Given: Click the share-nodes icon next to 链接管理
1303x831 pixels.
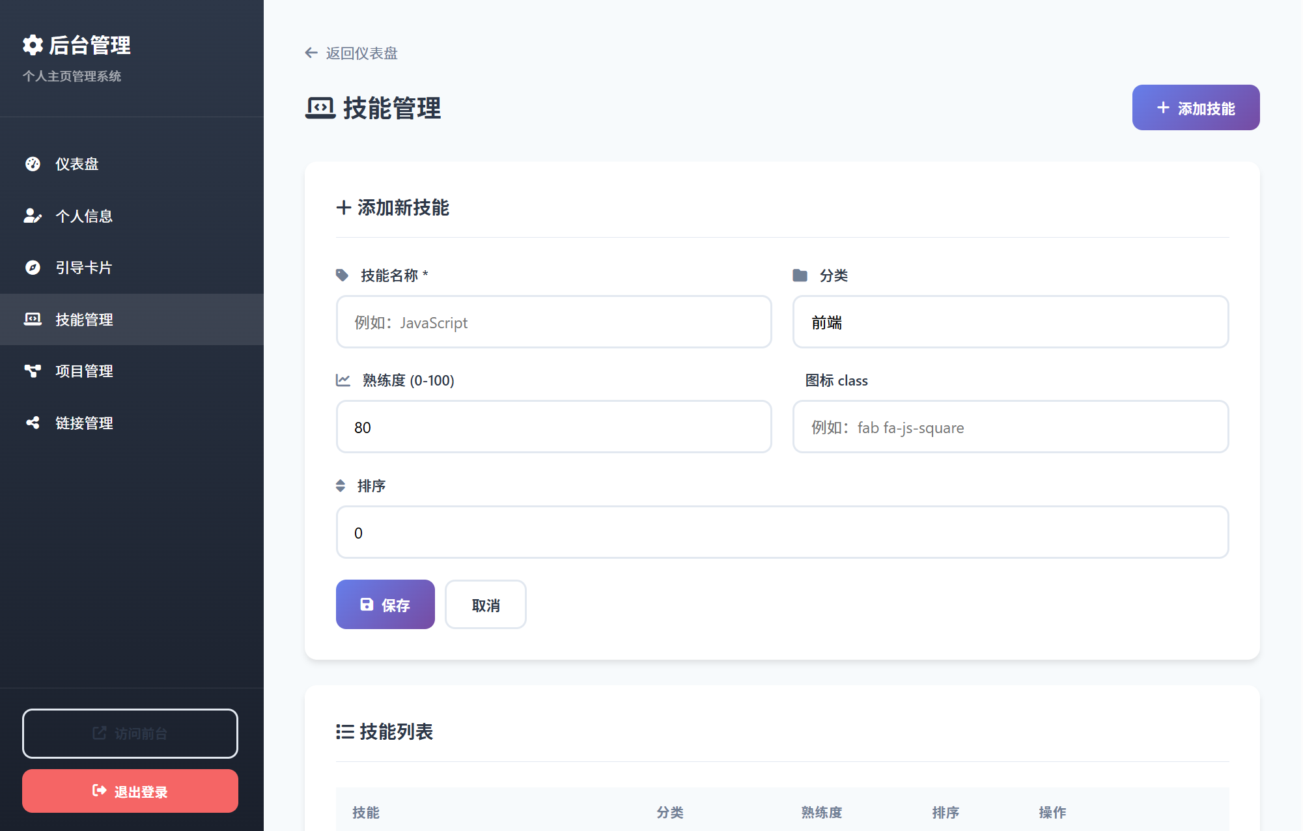Looking at the screenshot, I should point(33,423).
